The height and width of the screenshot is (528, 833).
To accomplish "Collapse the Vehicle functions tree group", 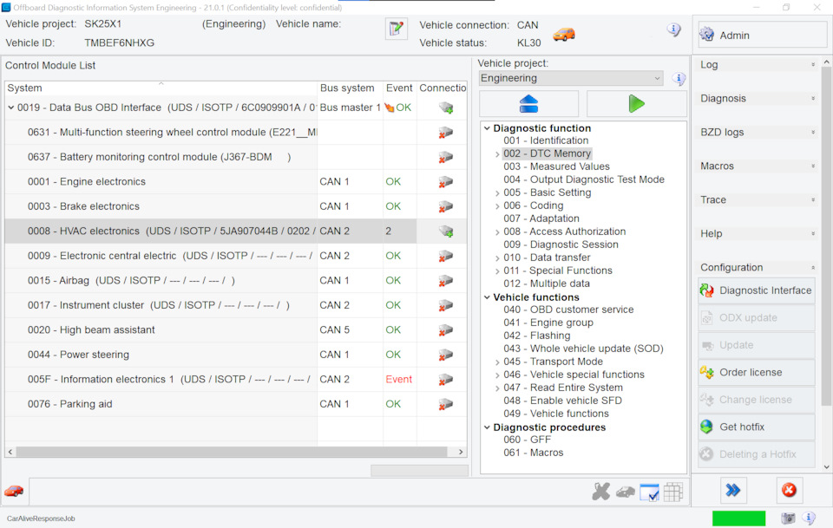I will (487, 297).
